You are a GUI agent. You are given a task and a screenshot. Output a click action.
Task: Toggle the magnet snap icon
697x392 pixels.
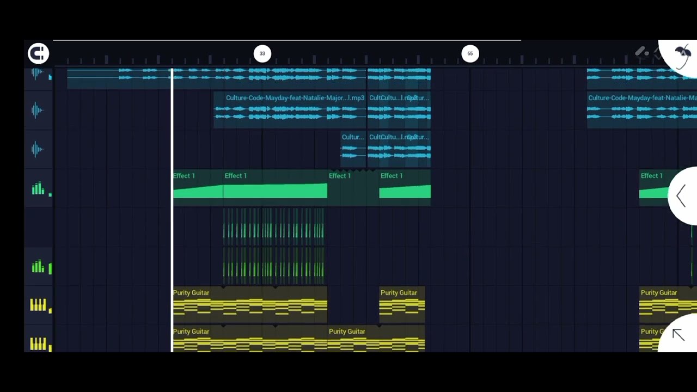coord(38,53)
